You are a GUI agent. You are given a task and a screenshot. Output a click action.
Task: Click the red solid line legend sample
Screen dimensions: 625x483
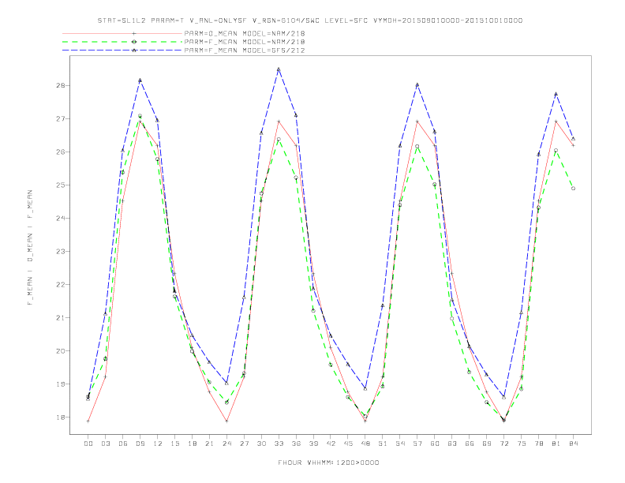[x=122, y=33]
